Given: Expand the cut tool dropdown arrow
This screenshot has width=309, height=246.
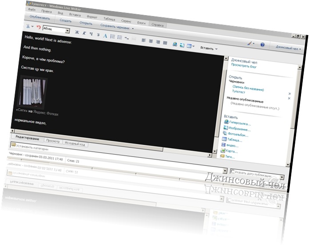Looking at the screenshot, I should point(32,26).
